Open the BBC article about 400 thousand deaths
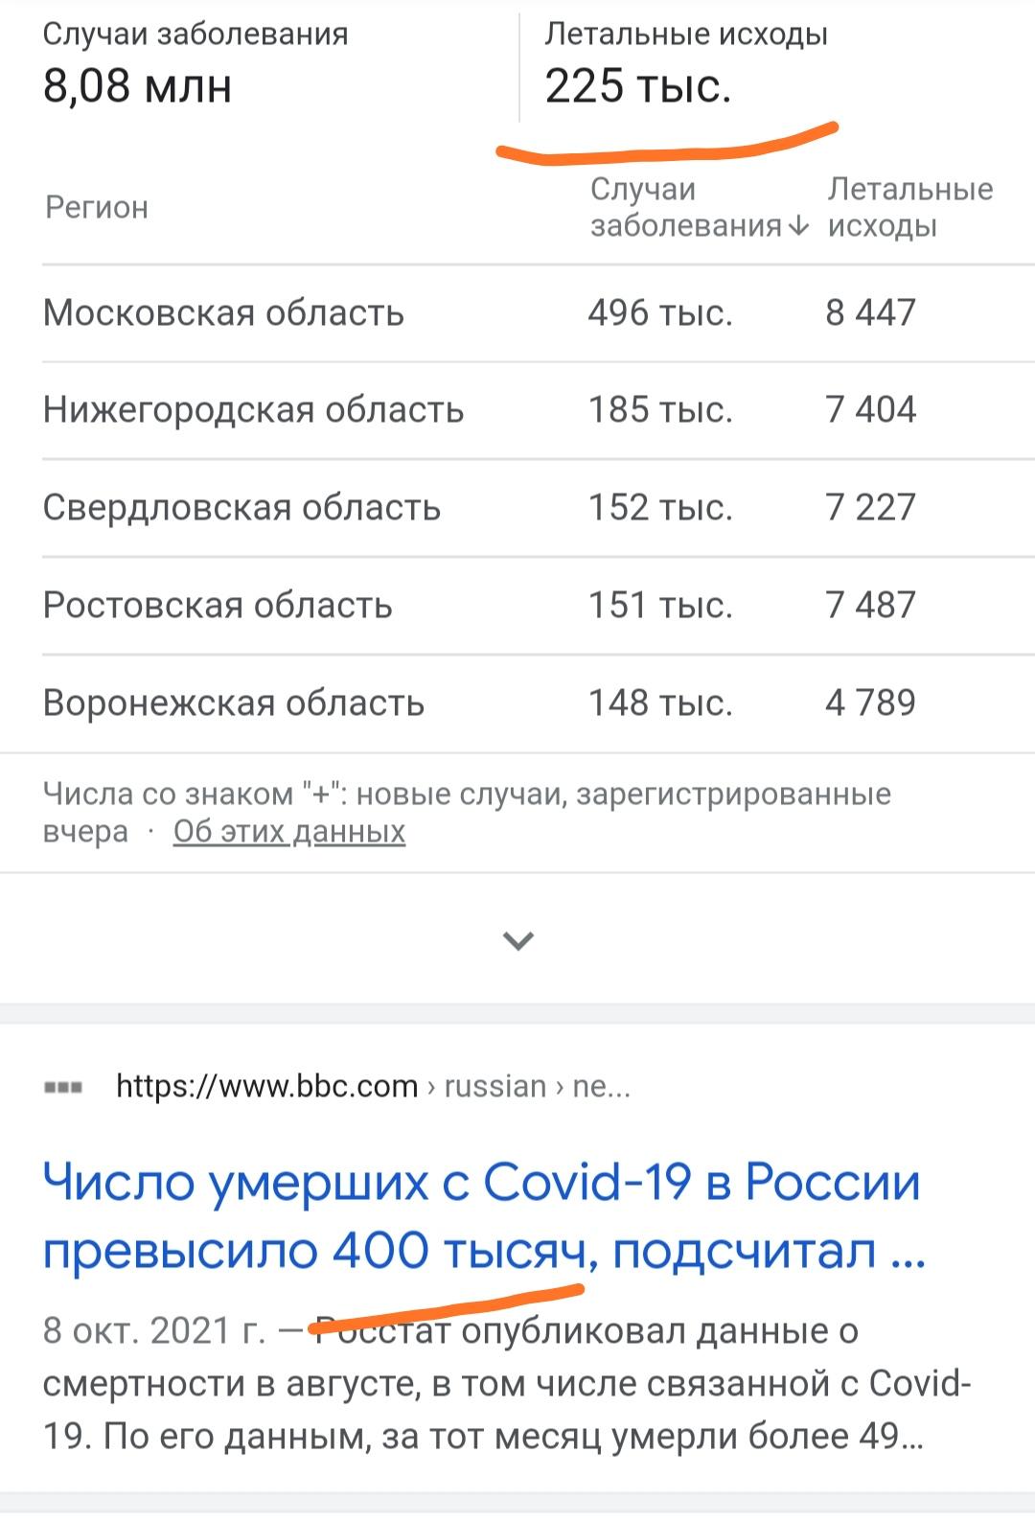Screen dimensions: 1035x1522 click(484, 1216)
